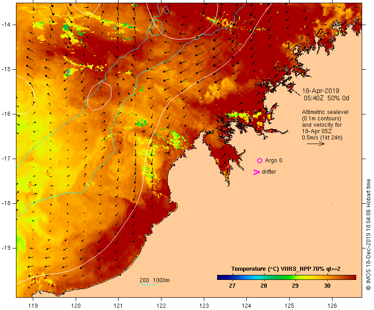Click the cyan 200m isobath legend line
This screenshot has height=310, width=374.
coord(147,284)
